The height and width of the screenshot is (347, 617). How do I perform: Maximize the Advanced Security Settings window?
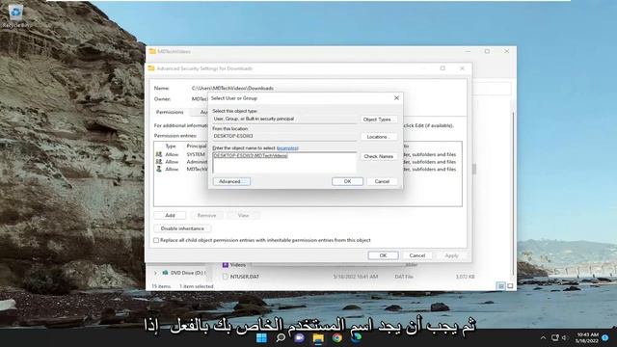pos(443,68)
